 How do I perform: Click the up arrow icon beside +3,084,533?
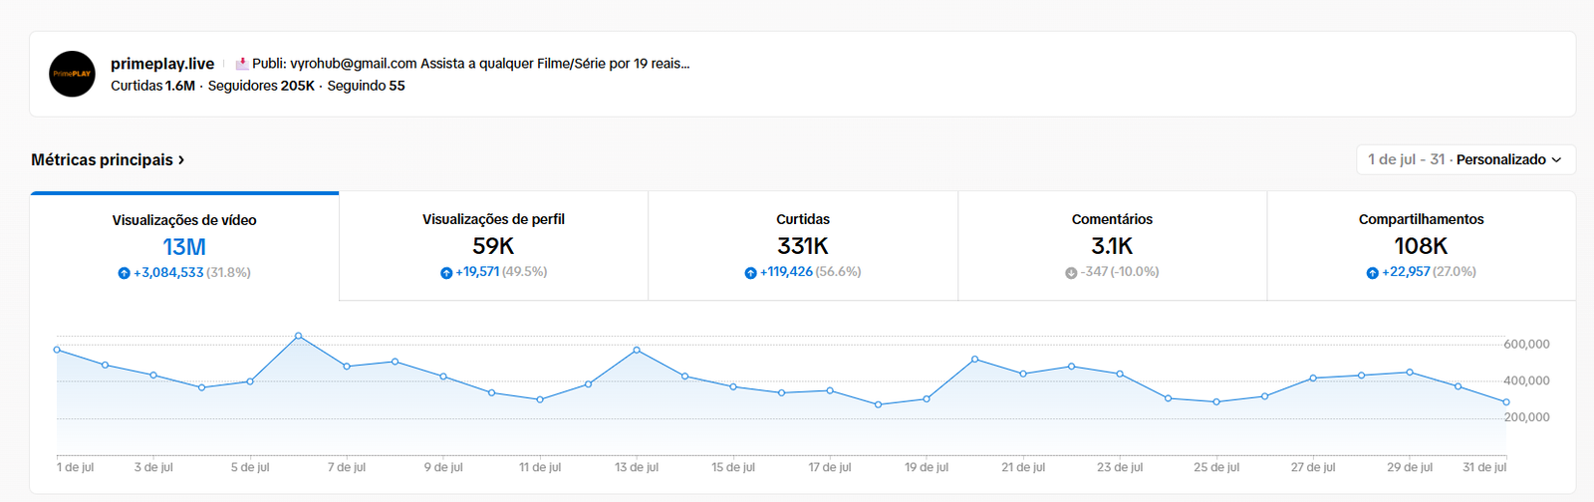(x=124, y=273)
